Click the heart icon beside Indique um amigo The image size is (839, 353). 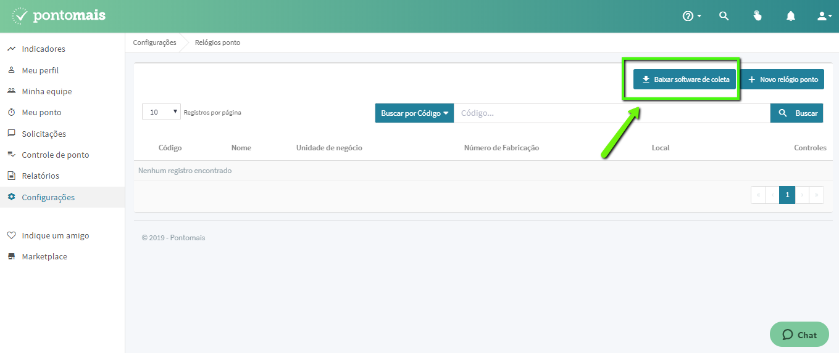11,235
